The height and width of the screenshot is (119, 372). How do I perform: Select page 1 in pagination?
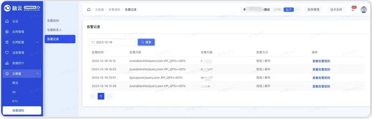coord(101,96)
